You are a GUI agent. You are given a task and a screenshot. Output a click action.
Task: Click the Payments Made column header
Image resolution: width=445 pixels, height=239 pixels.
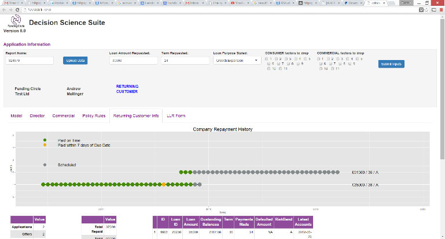[244, 222]
